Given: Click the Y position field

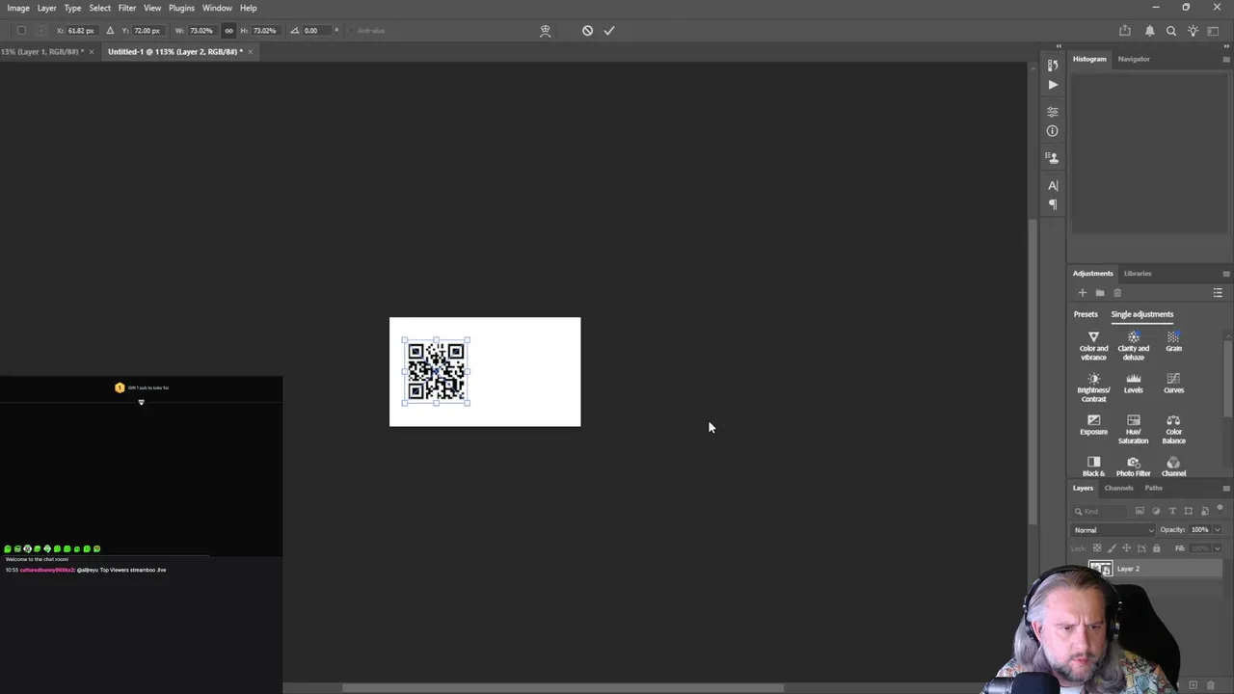Looking at the screenshot, I should tap(148, 31).
